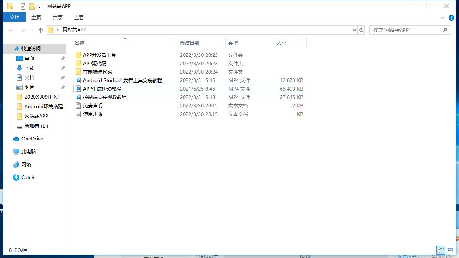Click the magnifier icon in search box

coord(445,30)
